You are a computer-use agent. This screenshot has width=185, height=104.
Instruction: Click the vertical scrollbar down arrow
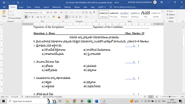click(184, 94)
